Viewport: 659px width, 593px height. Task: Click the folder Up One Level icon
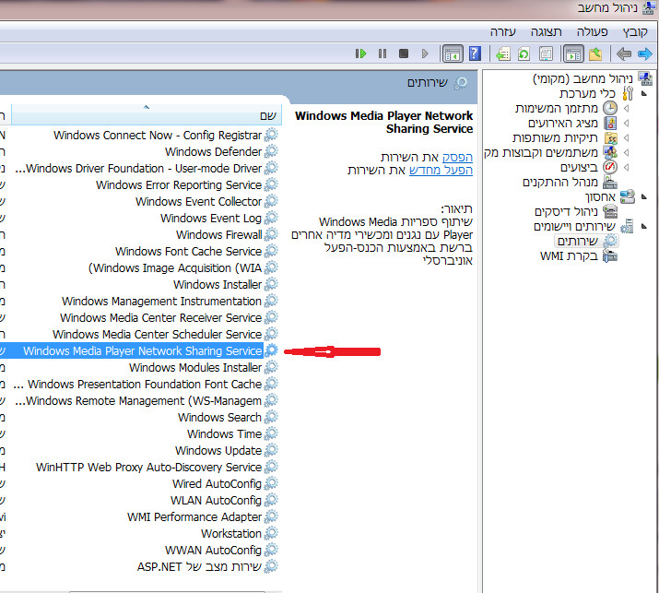pyautogui.click(x=595, y=54)
